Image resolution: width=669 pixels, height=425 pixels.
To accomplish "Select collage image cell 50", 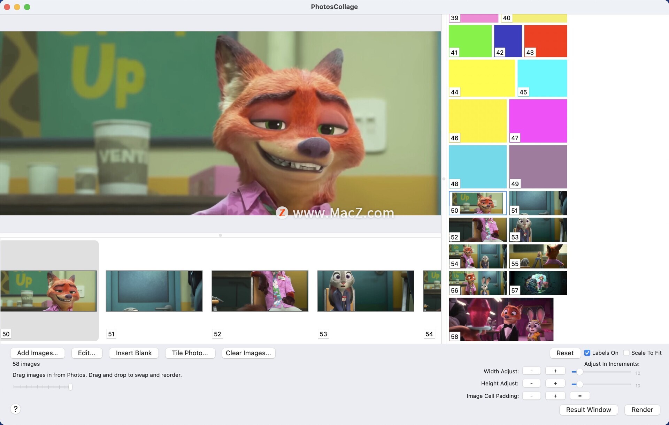I will (x=478, y=203).
